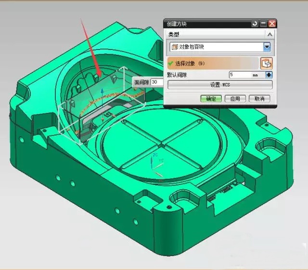Minimize the 创建方块 dialog
This screenshot has height=270, width=308.
(x=263, y=24)
